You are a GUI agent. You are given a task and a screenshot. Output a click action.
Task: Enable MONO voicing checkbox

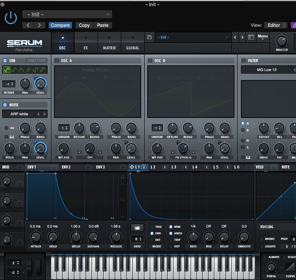tap(262, 239)
